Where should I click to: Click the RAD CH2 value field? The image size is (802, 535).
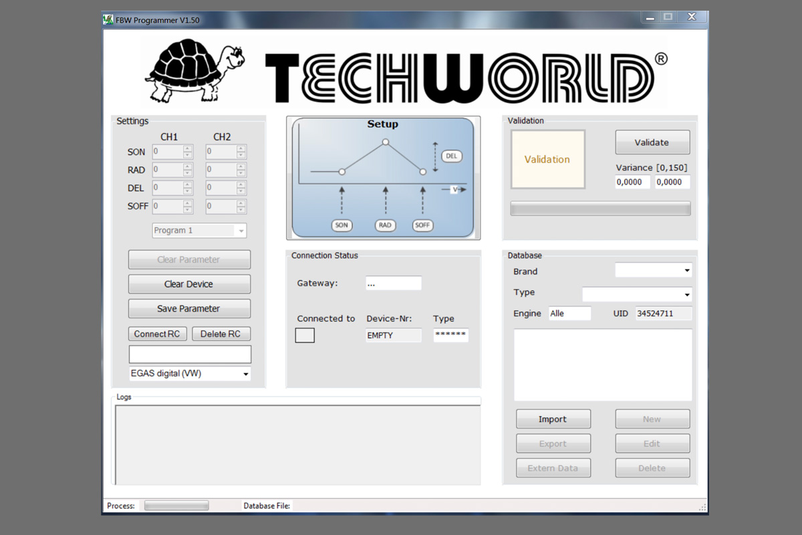click(221, 170)
